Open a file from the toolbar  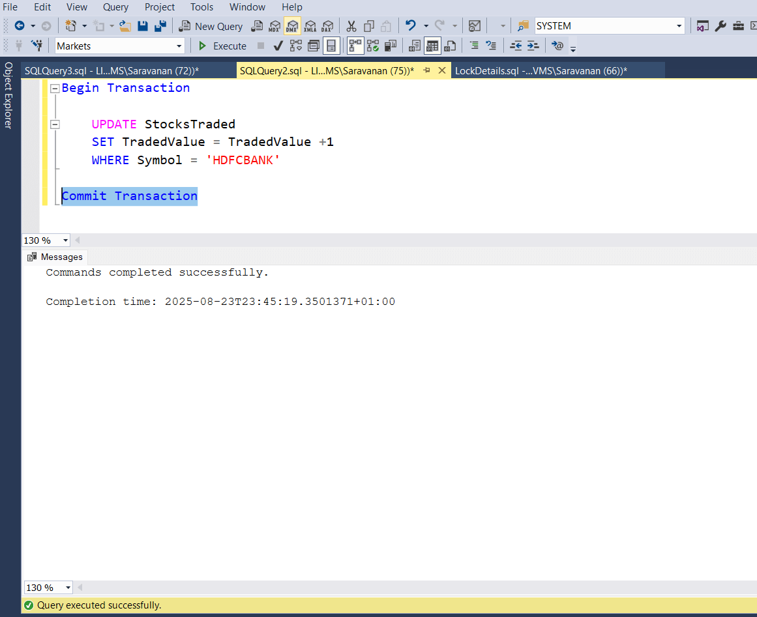126,26
